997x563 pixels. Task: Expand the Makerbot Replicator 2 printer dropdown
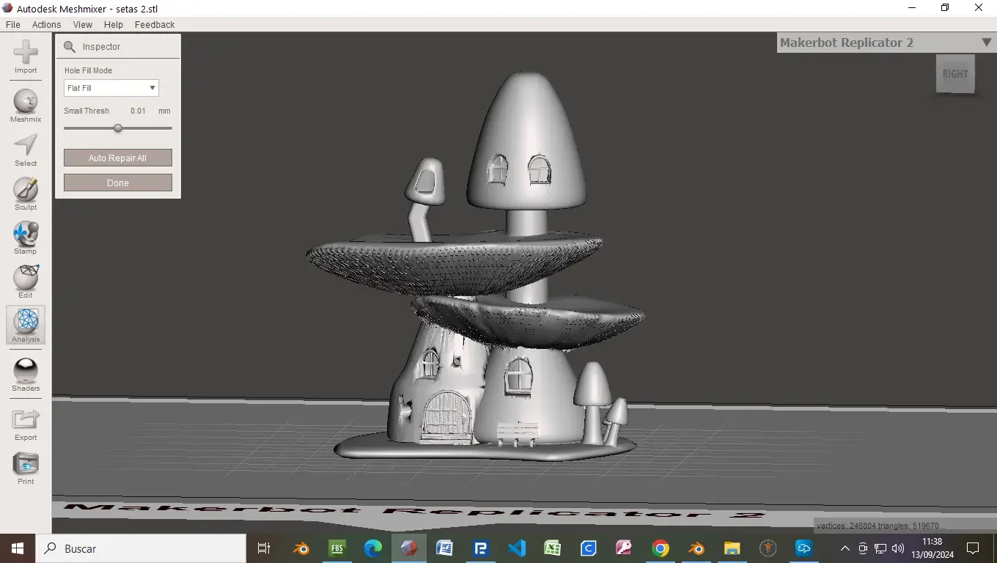[x=987, y=43]
